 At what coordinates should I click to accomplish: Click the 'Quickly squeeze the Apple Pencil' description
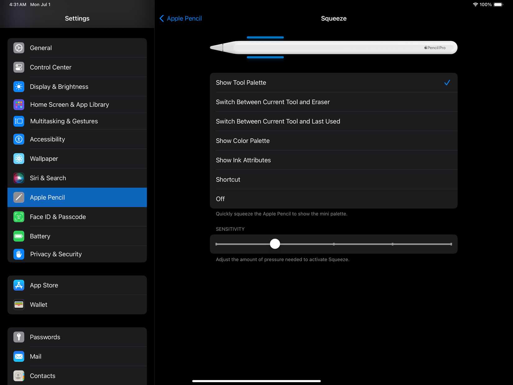[282, 214]
